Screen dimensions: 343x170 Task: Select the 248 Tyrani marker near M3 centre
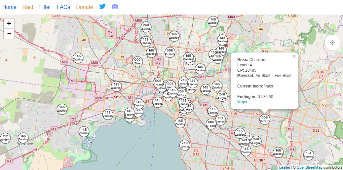184,82
